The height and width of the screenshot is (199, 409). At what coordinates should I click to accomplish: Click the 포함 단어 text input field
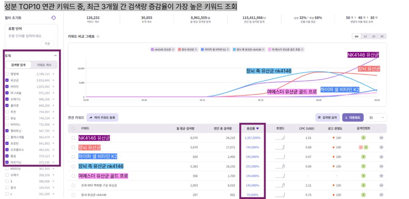31,36
